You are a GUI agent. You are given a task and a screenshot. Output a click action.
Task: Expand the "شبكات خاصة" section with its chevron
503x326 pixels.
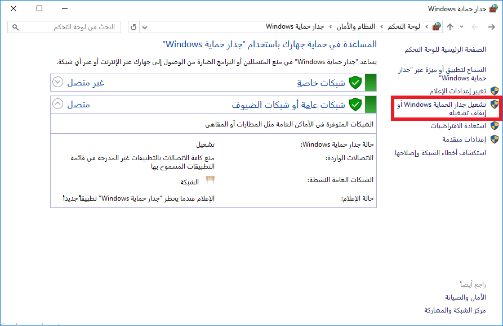click(x=58, y=82)
